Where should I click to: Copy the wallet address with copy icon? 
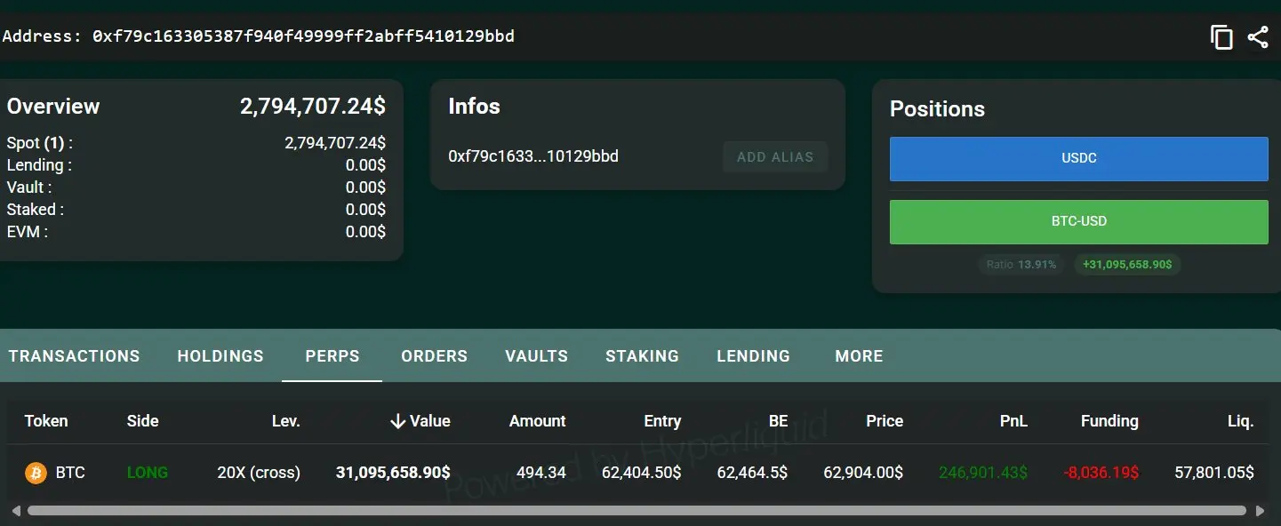coord(1221,37)
